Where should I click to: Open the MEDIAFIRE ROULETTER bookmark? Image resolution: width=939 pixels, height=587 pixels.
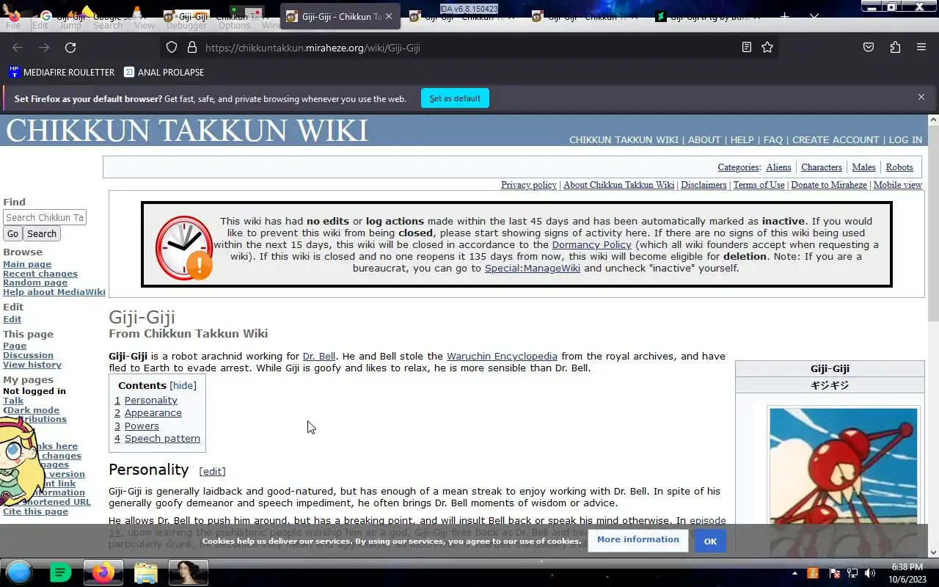tap(62, 73)
